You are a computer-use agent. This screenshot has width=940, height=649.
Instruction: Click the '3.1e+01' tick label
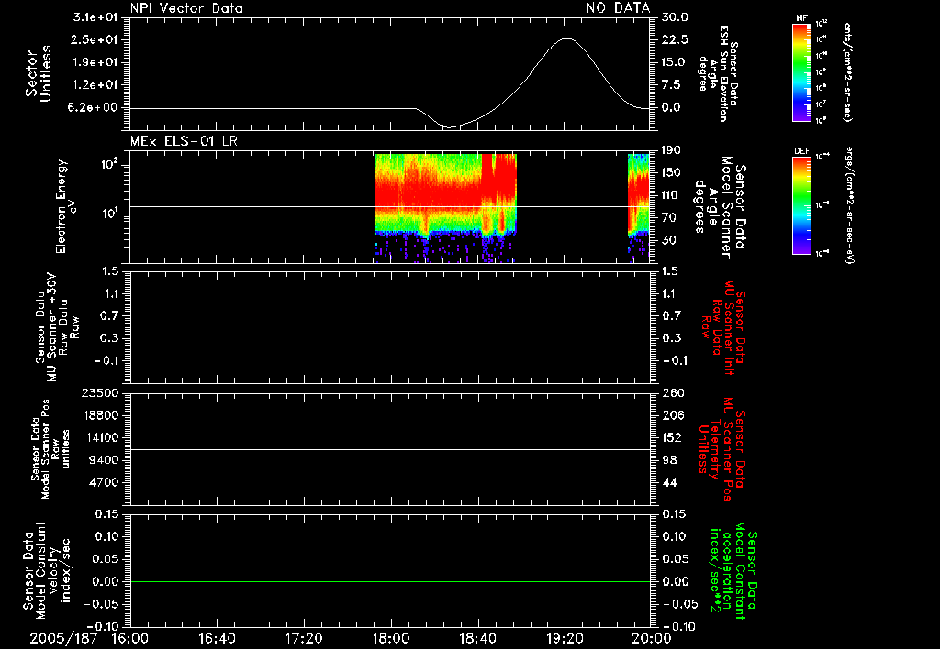pos(95,17)
